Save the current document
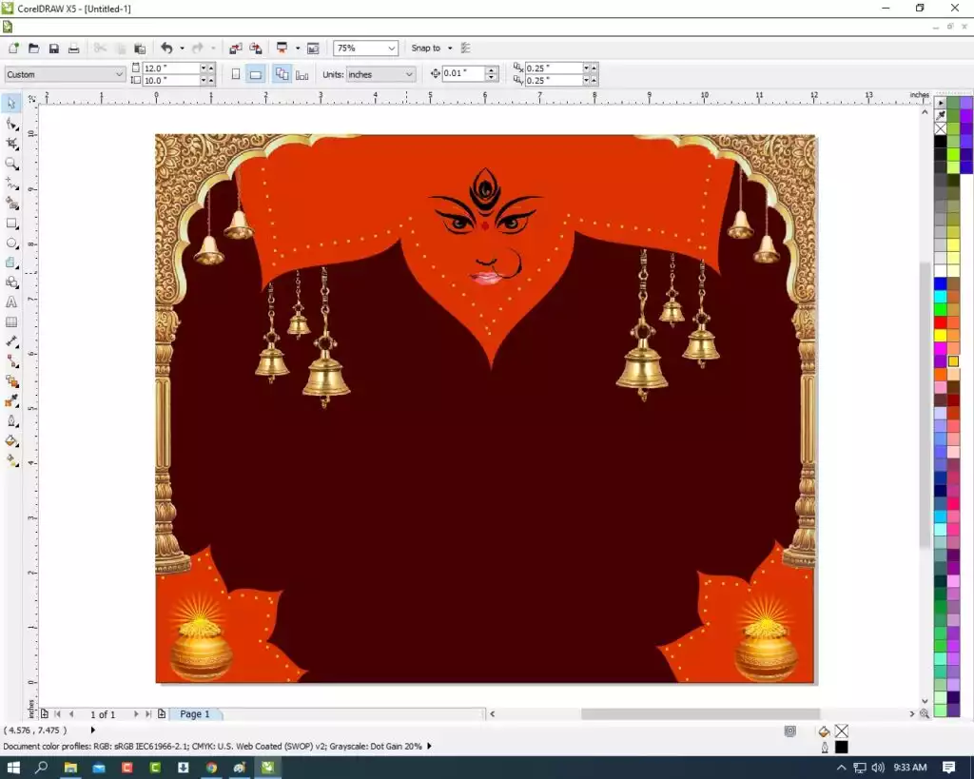The image size is (974, 779). [54, 49]
